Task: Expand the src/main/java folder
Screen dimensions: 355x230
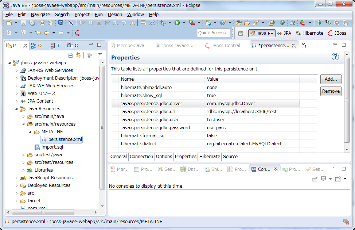Action: 24,116
